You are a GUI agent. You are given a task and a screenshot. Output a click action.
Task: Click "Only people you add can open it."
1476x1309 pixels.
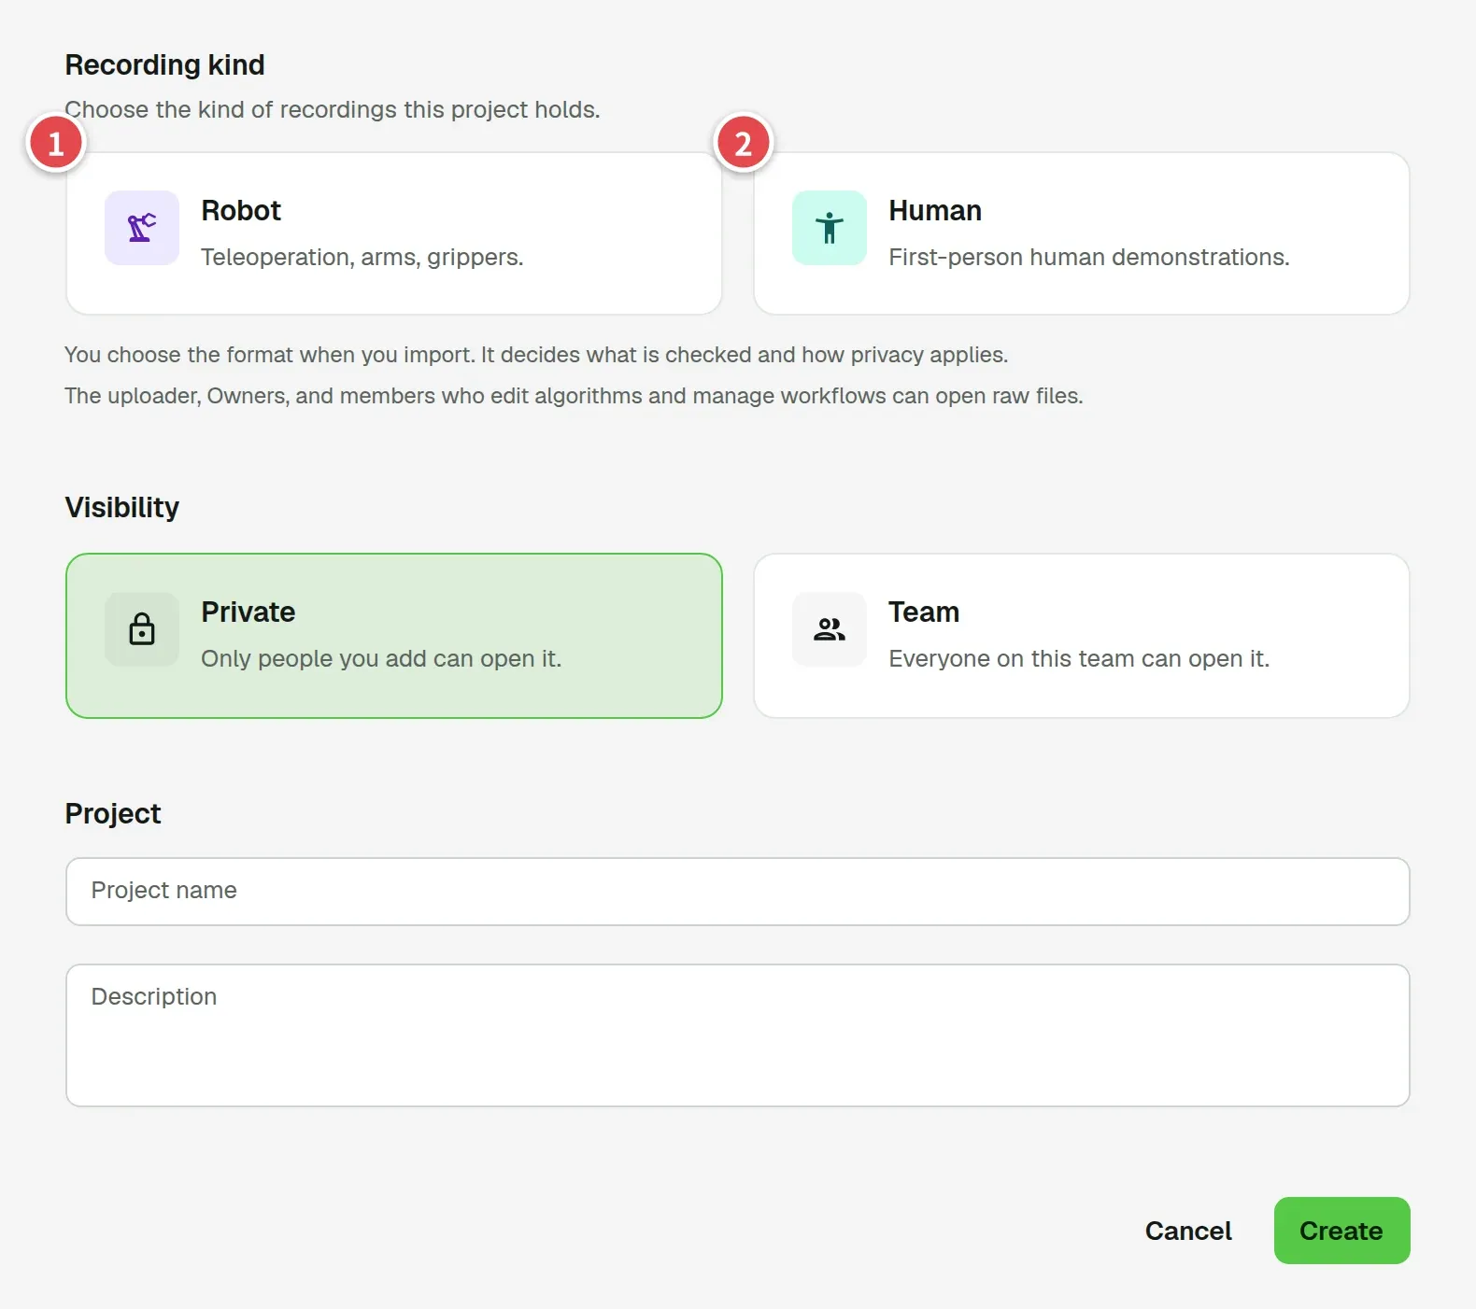coord(381,658)
